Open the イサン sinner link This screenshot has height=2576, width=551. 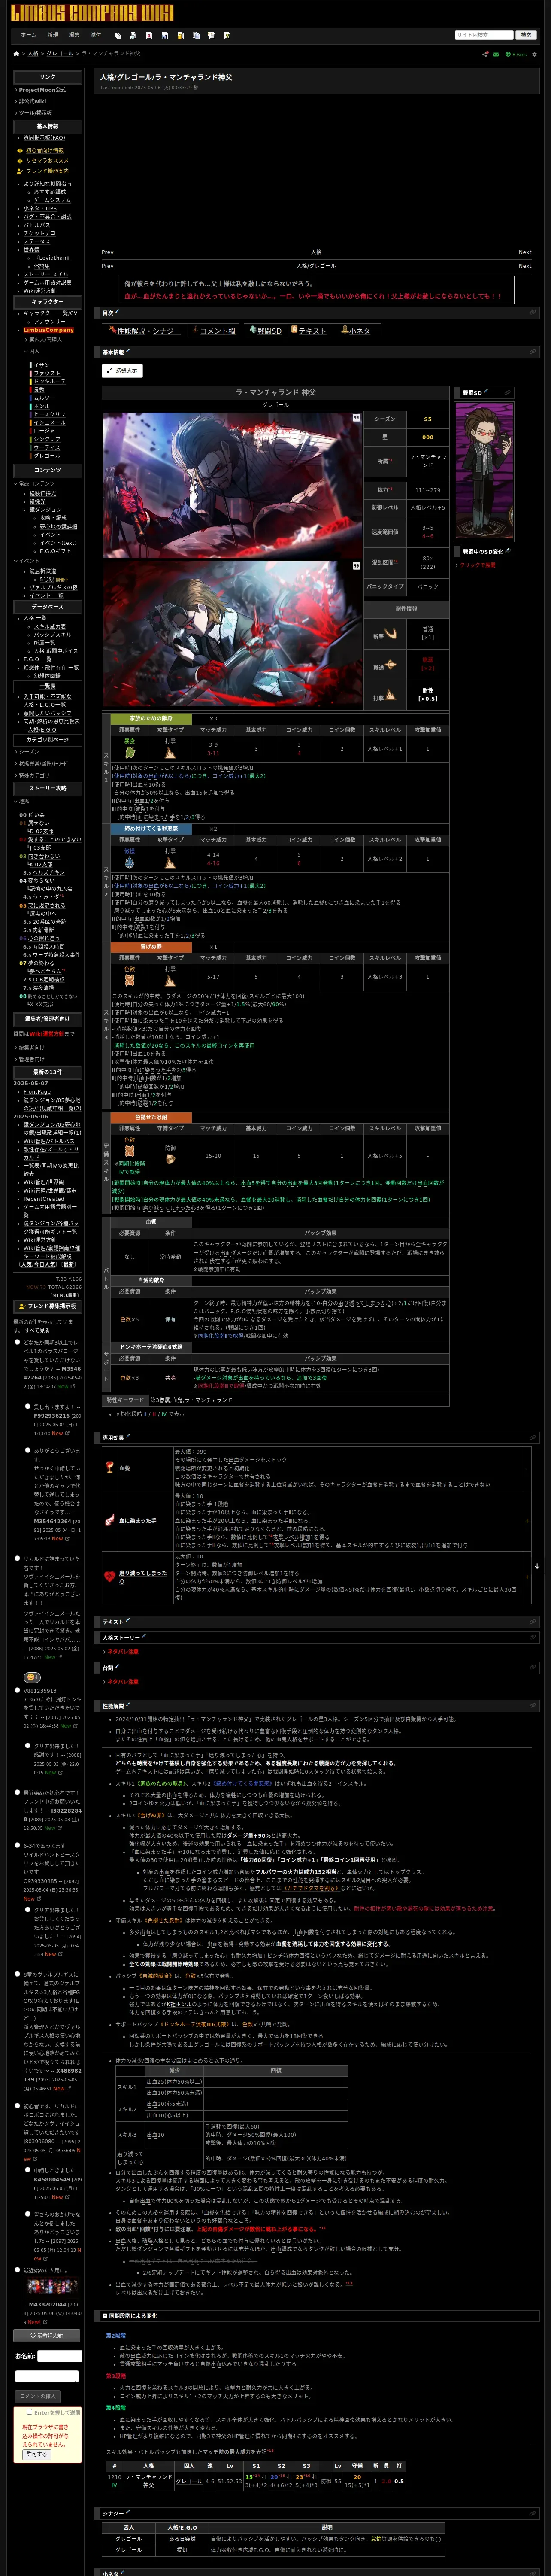tap(42, 365)
